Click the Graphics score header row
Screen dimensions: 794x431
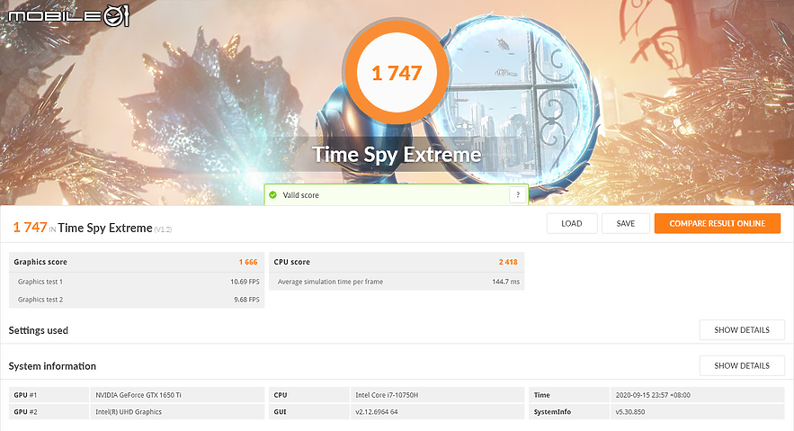click(x=136, y=262)
